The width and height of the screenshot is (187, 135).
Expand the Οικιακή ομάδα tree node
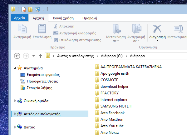click(x=15, y=101)
